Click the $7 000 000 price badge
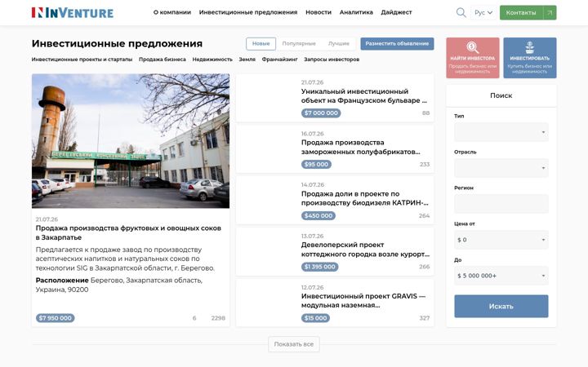This screenshot has width=588, height=367. pos(321,113)
